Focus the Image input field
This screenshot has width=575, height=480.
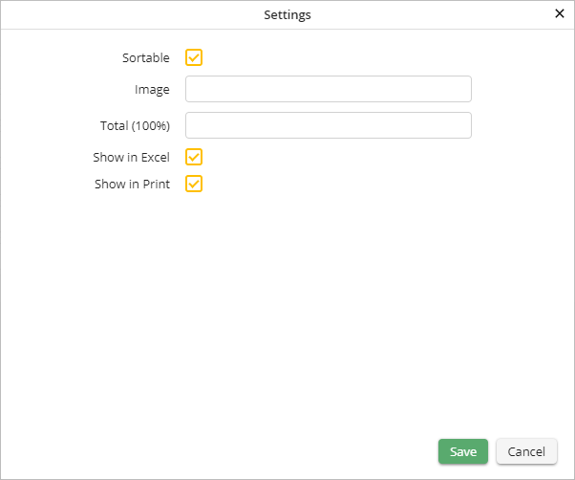tap(329, 89)
